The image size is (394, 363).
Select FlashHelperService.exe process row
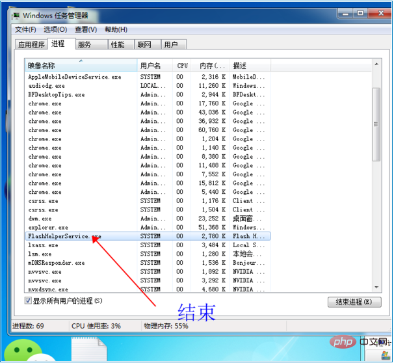pos(148,236)
